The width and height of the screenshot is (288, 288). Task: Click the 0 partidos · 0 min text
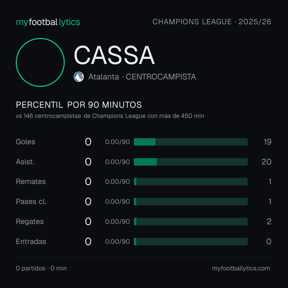[x=41, y=268]
